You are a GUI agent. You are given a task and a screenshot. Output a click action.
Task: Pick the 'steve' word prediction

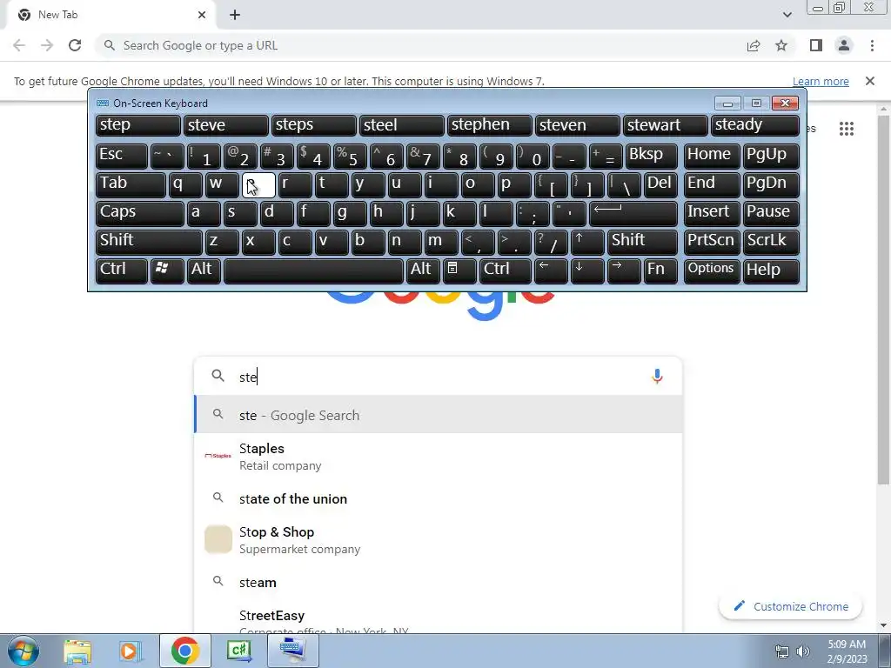coord(225,125)
